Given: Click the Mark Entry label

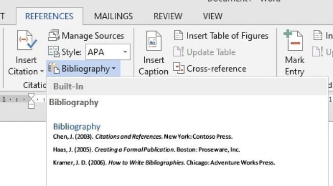Looking at the screenshot, I should (x=295, y=66).
